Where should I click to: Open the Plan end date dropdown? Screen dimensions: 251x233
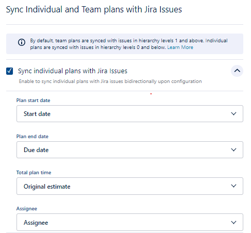point(130,150)
